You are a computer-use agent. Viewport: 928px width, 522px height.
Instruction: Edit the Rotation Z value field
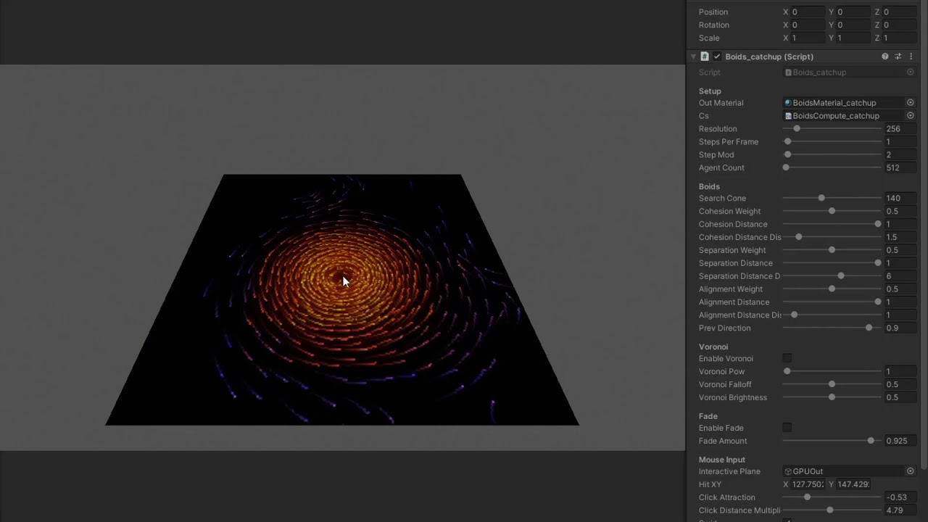pos(900,25)
